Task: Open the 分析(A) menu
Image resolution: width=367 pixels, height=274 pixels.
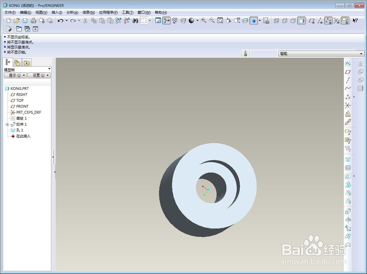Action: tap(72, 13)
